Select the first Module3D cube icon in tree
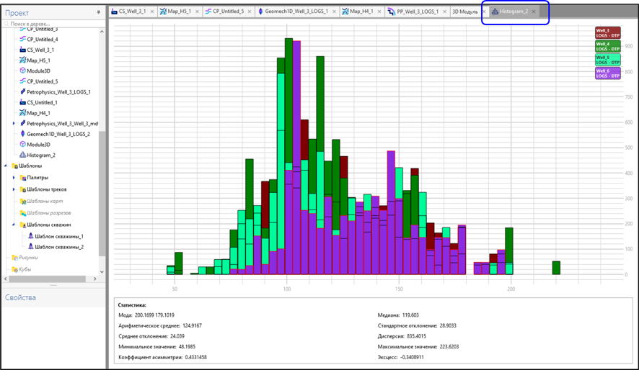Image resolution: width=639 pixels, height=370 pixels. pos(22,71)
